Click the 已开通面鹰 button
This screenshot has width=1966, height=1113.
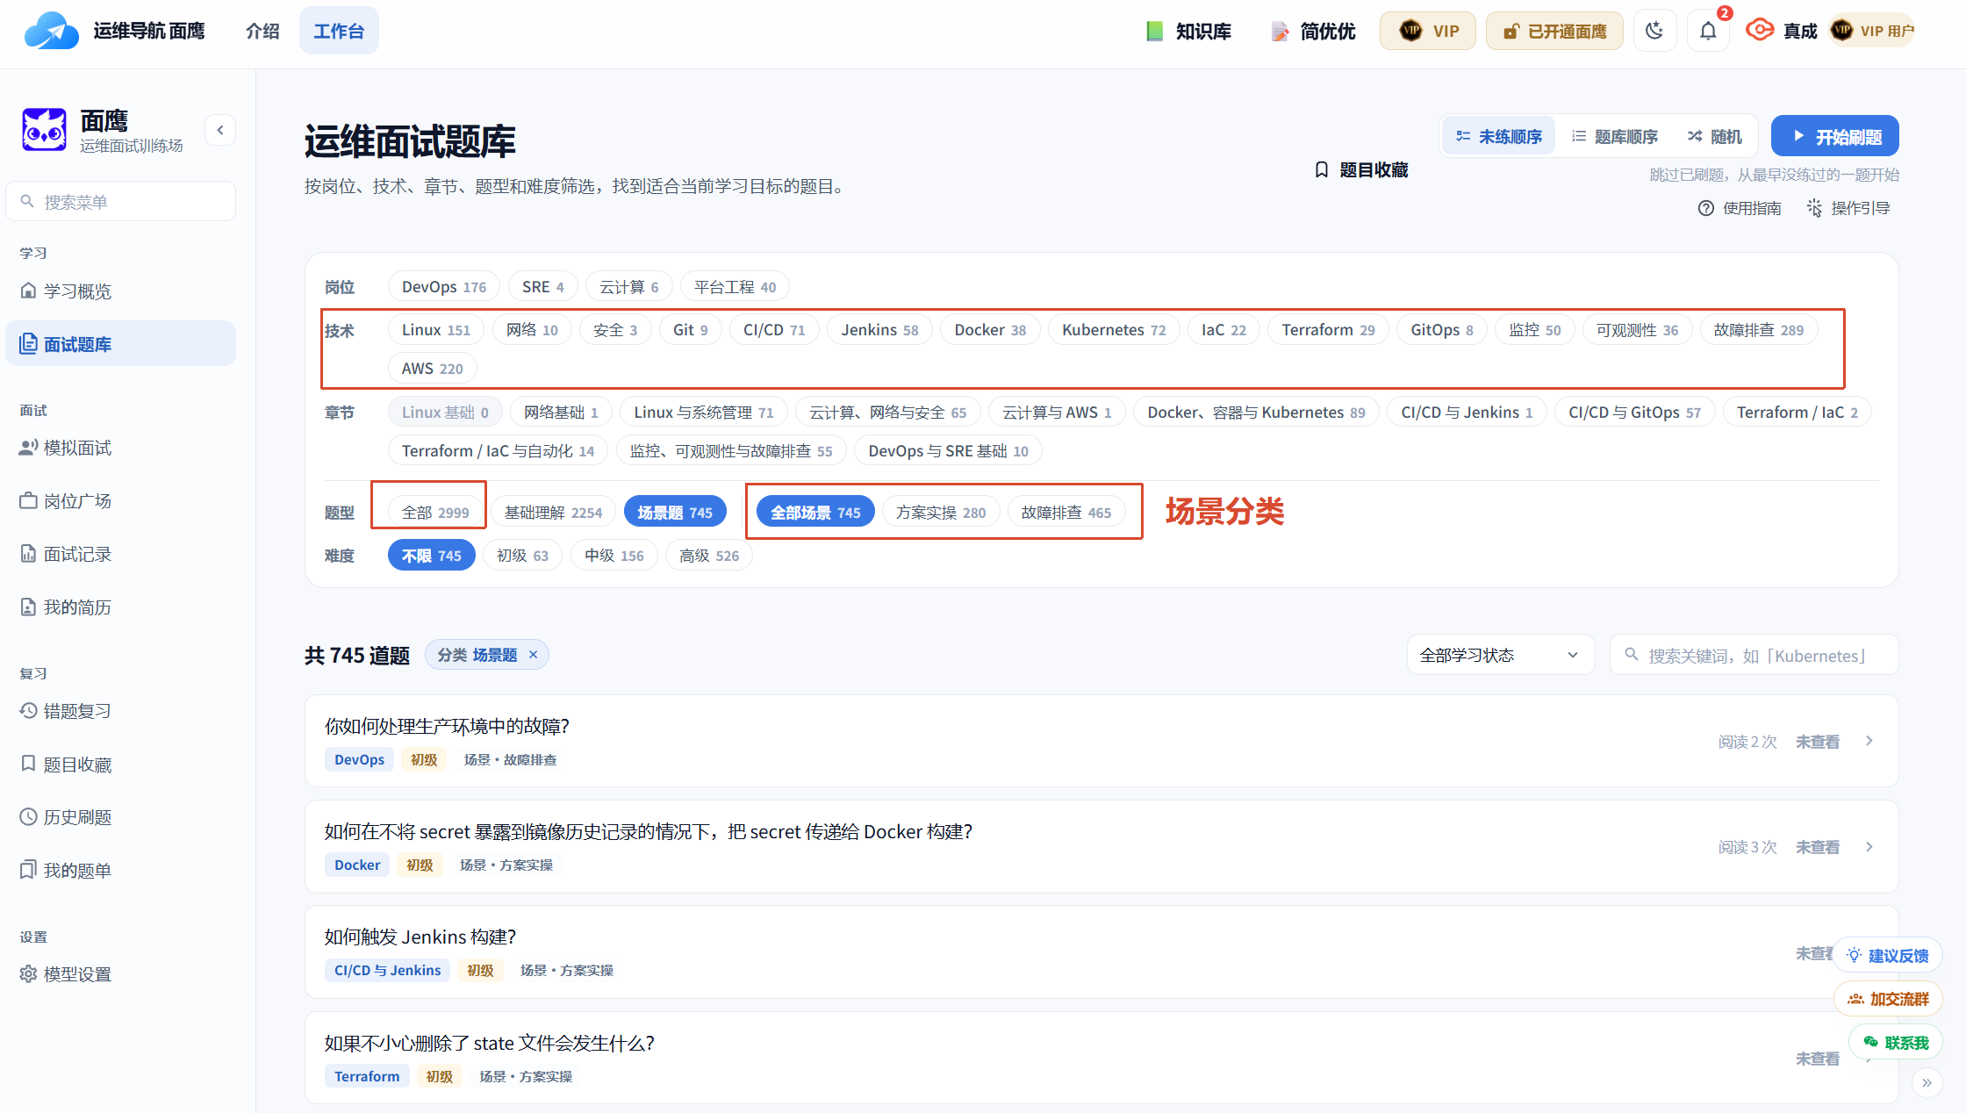[x=1554, y=31]
